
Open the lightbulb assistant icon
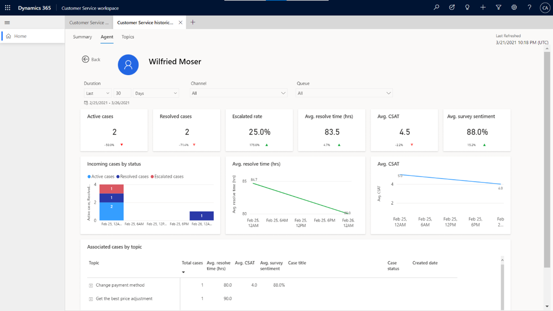click(x=467, y=7)
